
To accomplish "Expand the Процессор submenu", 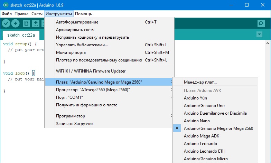I will tap(109, 90).
